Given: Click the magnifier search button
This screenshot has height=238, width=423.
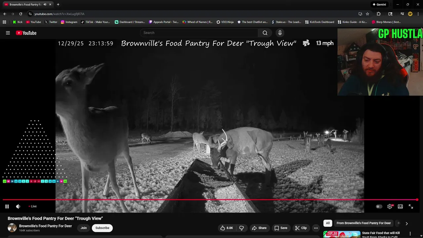Looking at the screenshot, I should coord(265,33).
